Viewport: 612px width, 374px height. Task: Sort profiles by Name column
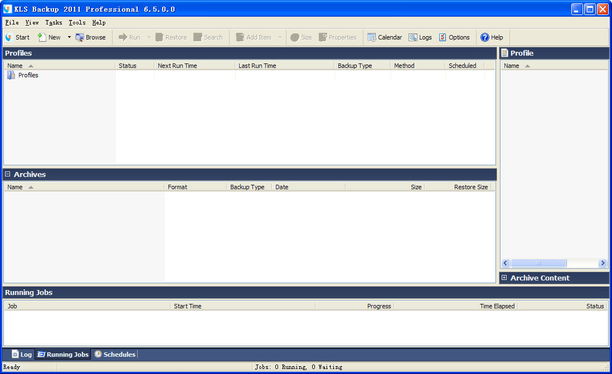point(59,66)
